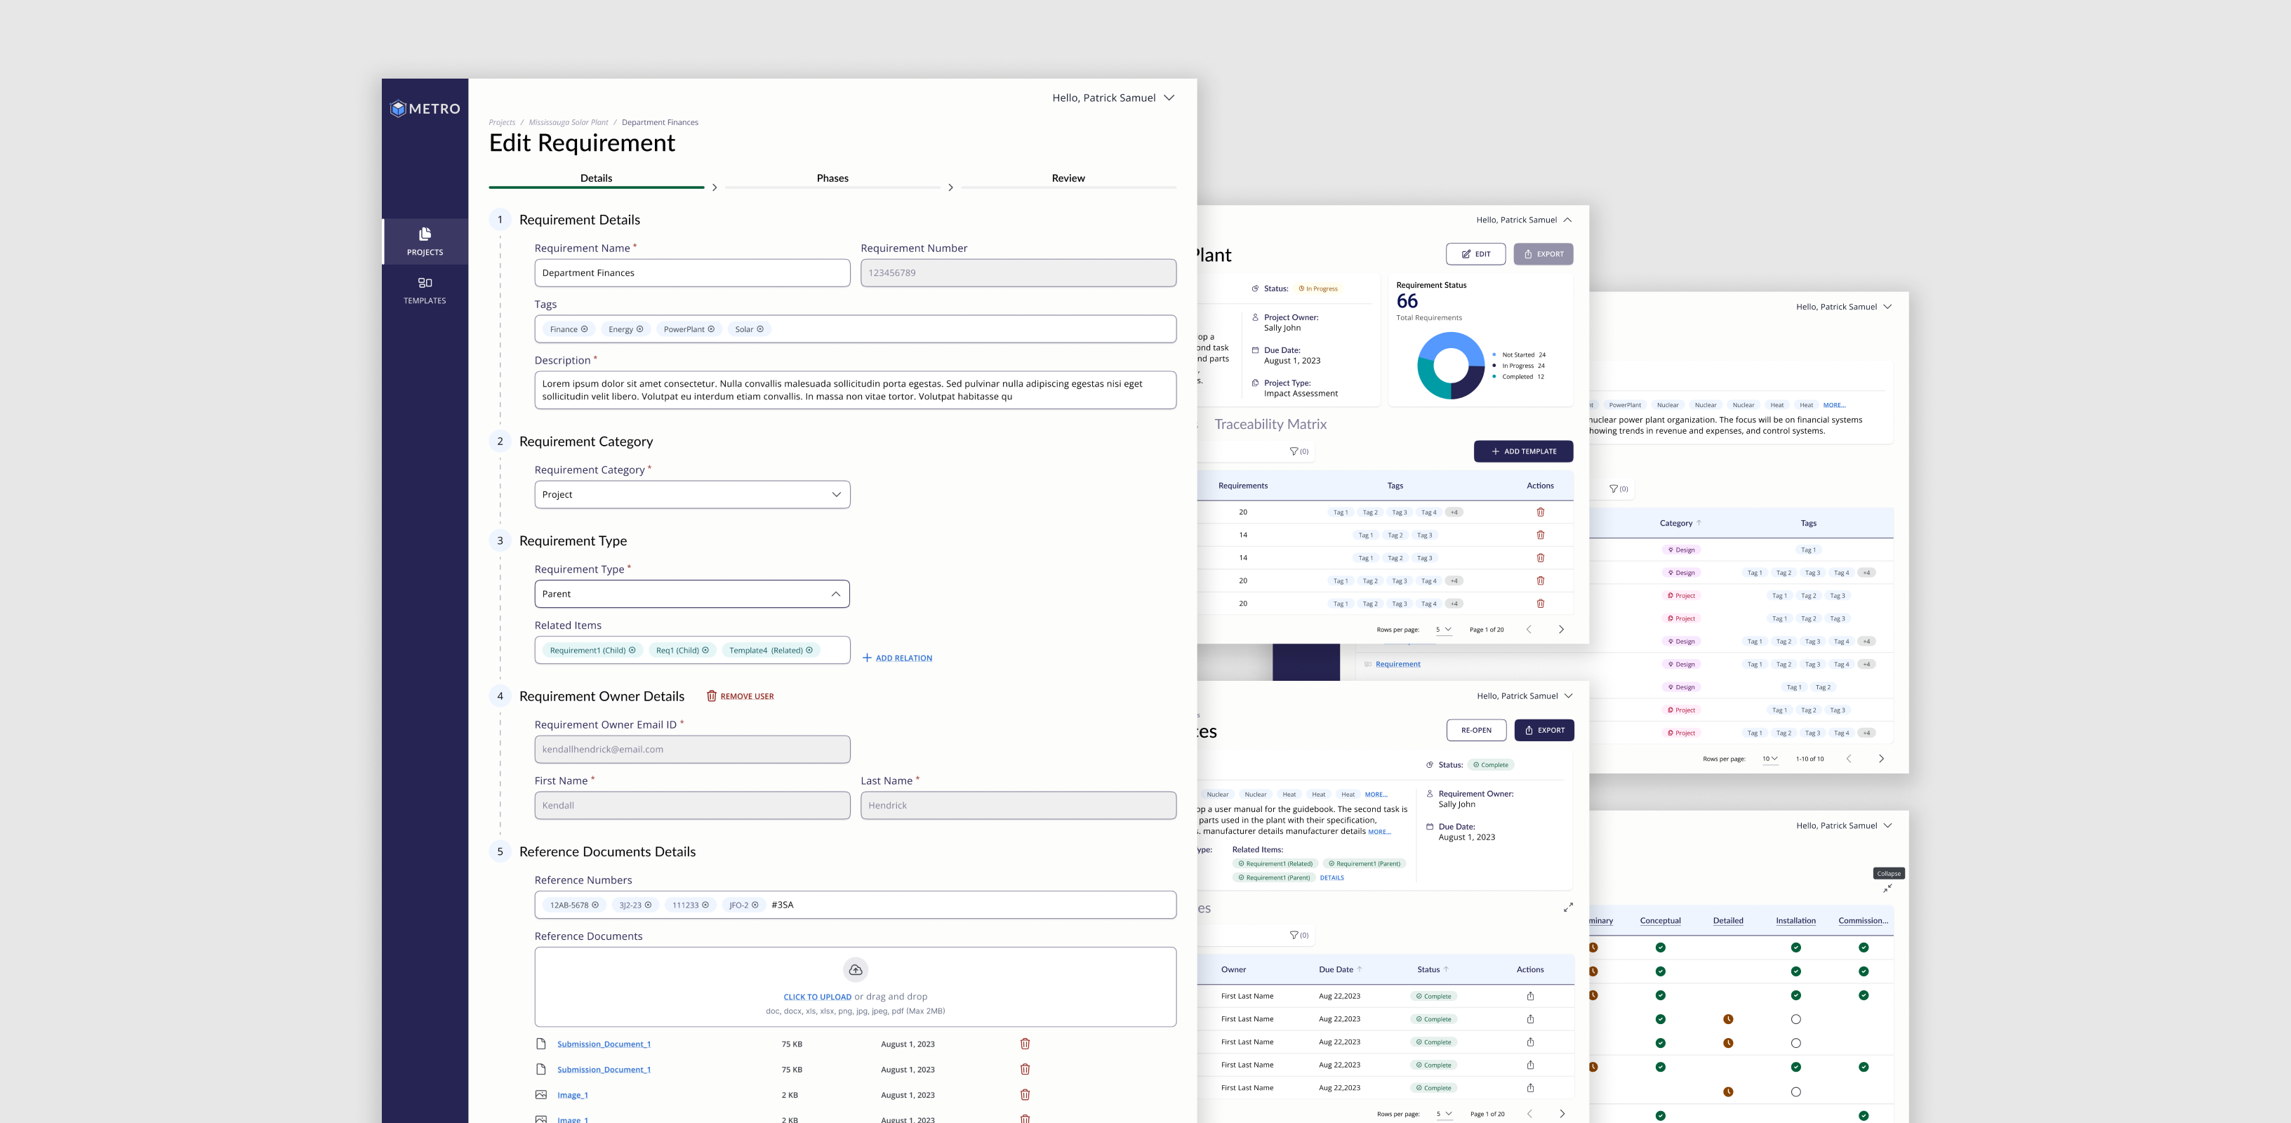Remove the Finance tag
The image size is (2291, 1123).
[584, 329]
